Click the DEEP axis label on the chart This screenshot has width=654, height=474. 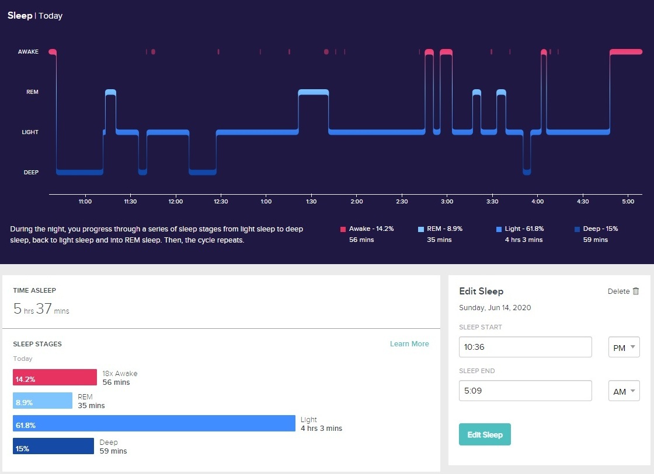pos(31,173)
